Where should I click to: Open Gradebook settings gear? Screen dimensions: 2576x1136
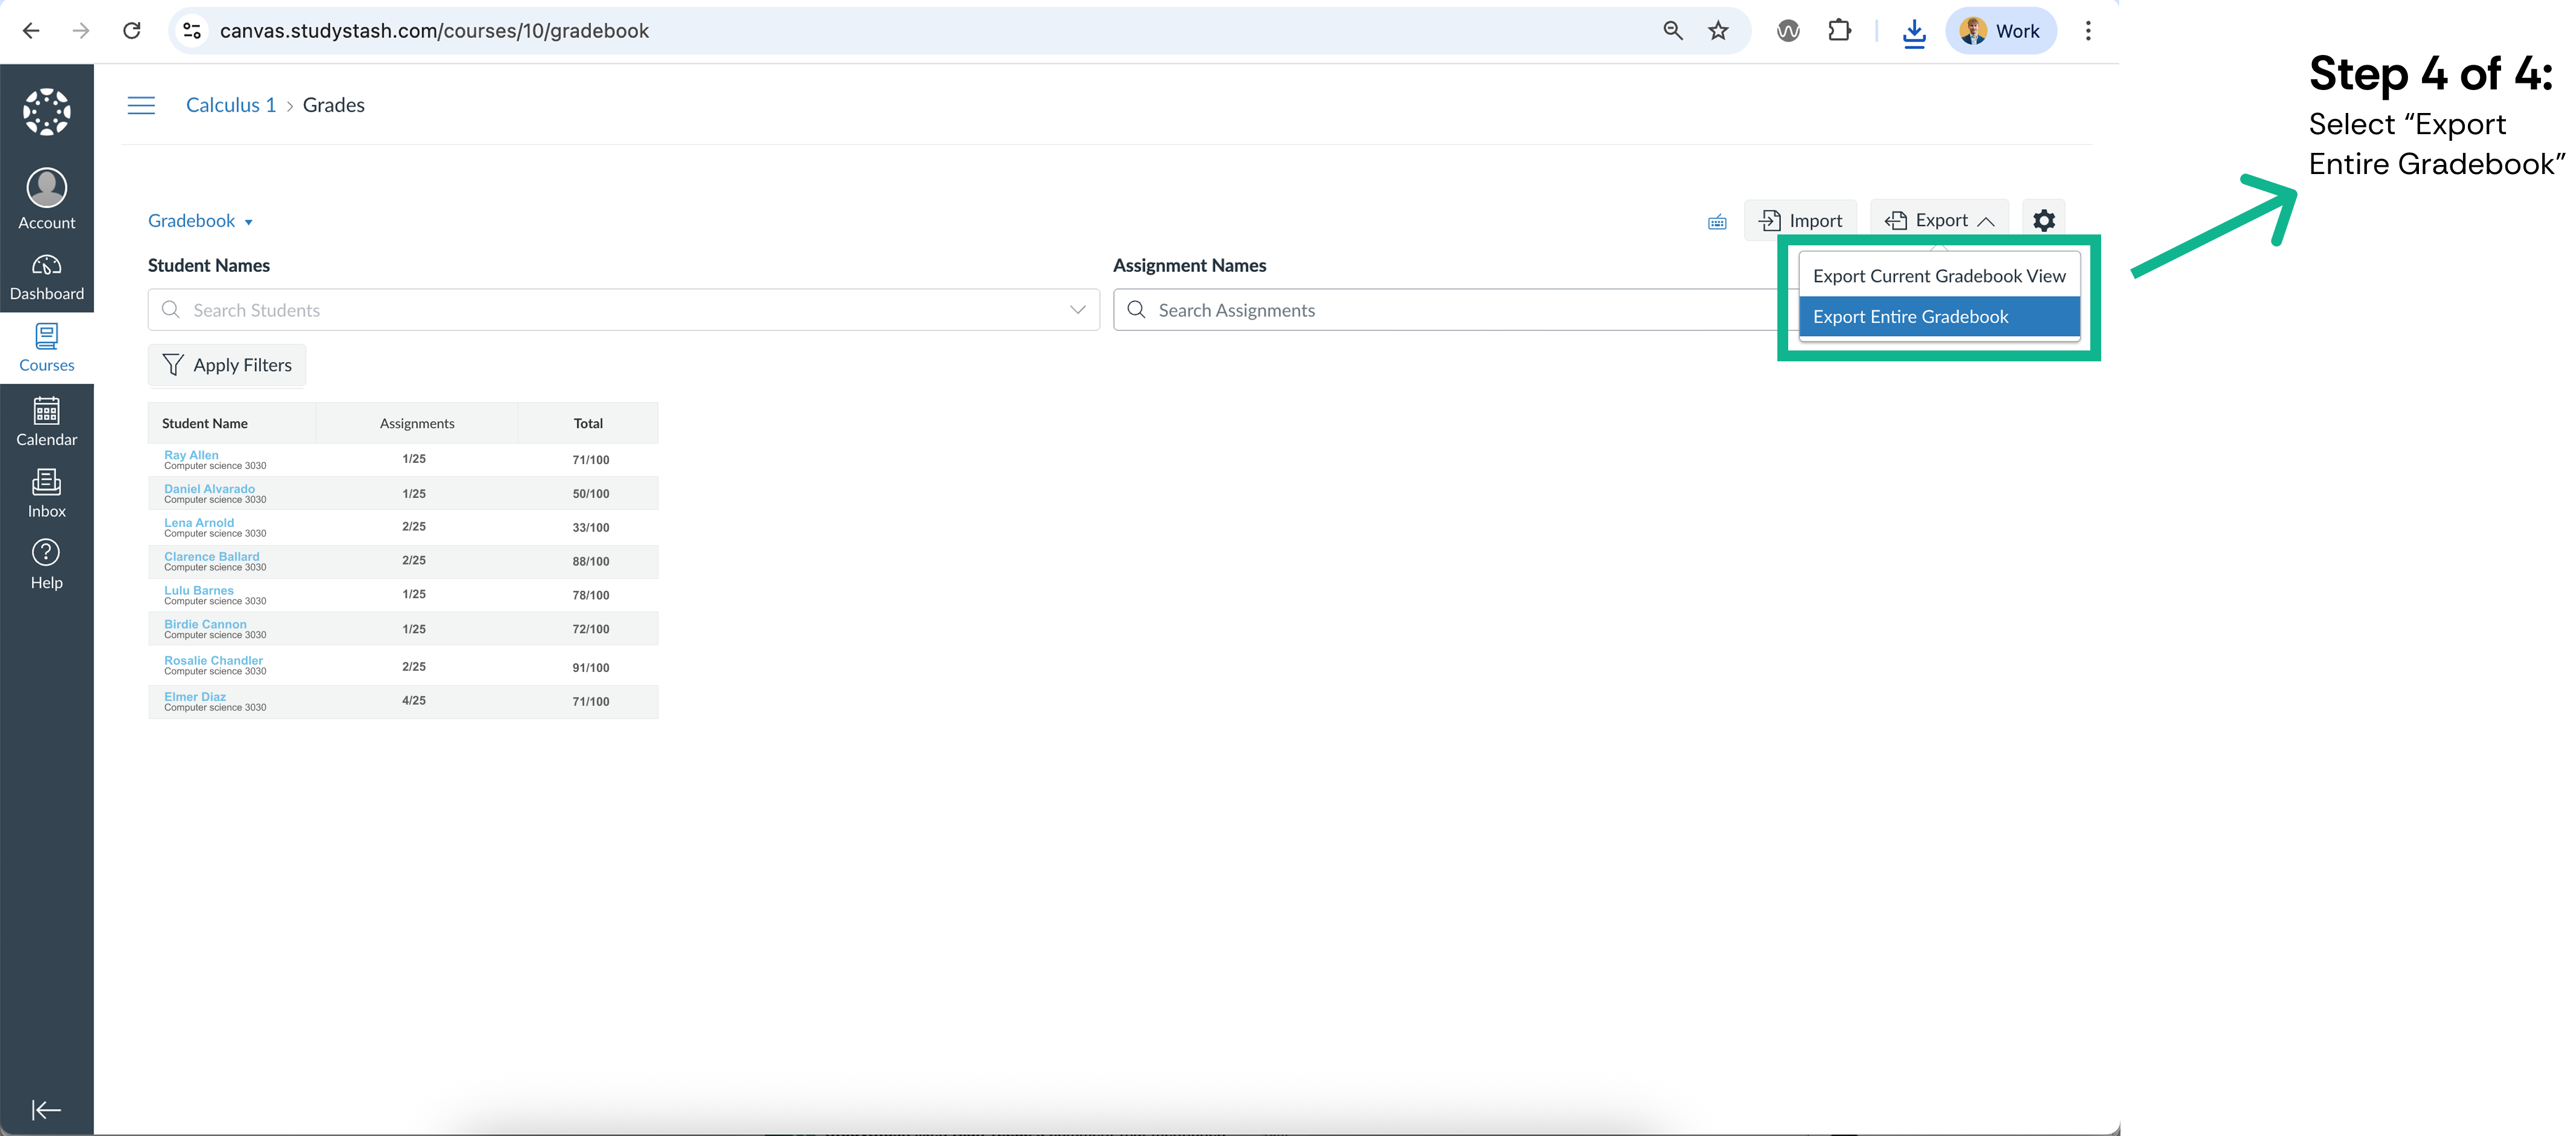[x=2044, y=220]
